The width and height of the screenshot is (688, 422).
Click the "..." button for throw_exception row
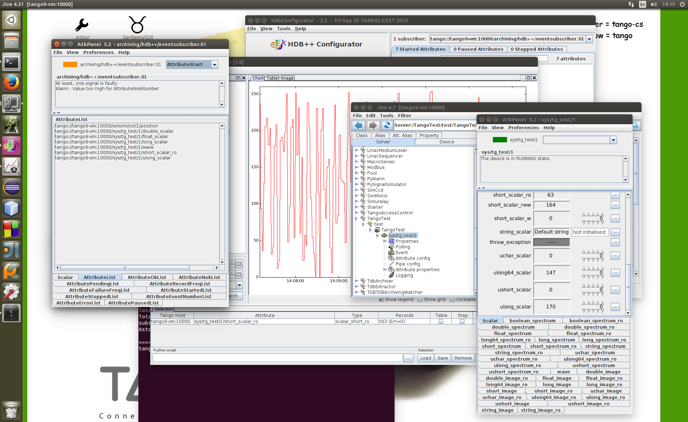[x=615, y=242]
